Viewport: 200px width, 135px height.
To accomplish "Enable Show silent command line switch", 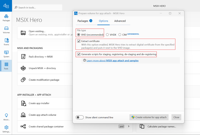I will 79,117.
